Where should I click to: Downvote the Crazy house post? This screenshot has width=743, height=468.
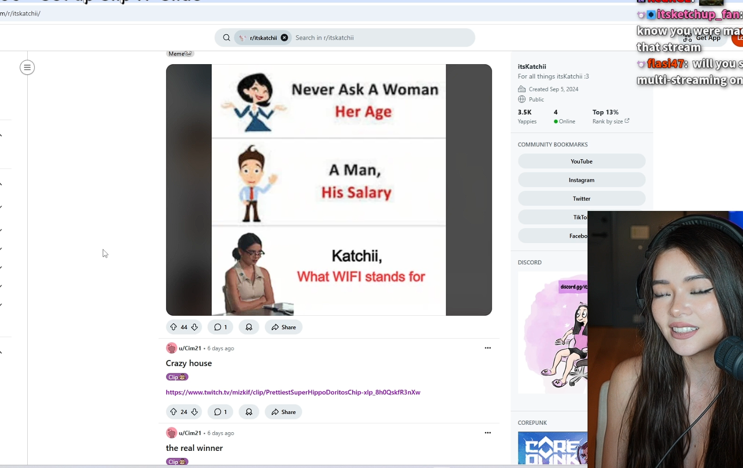click(x=194, y=412)
